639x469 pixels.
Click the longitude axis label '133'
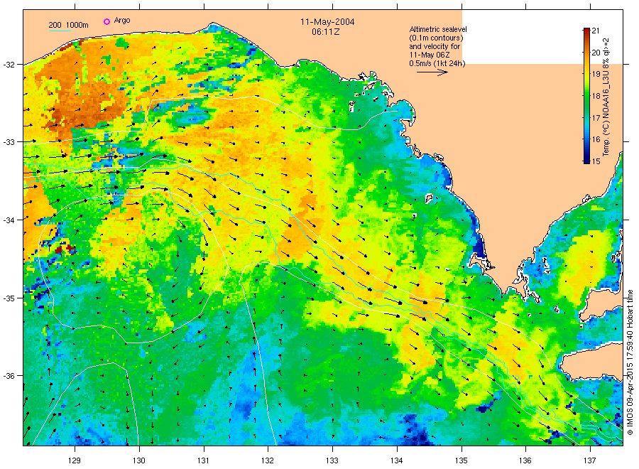332,461
